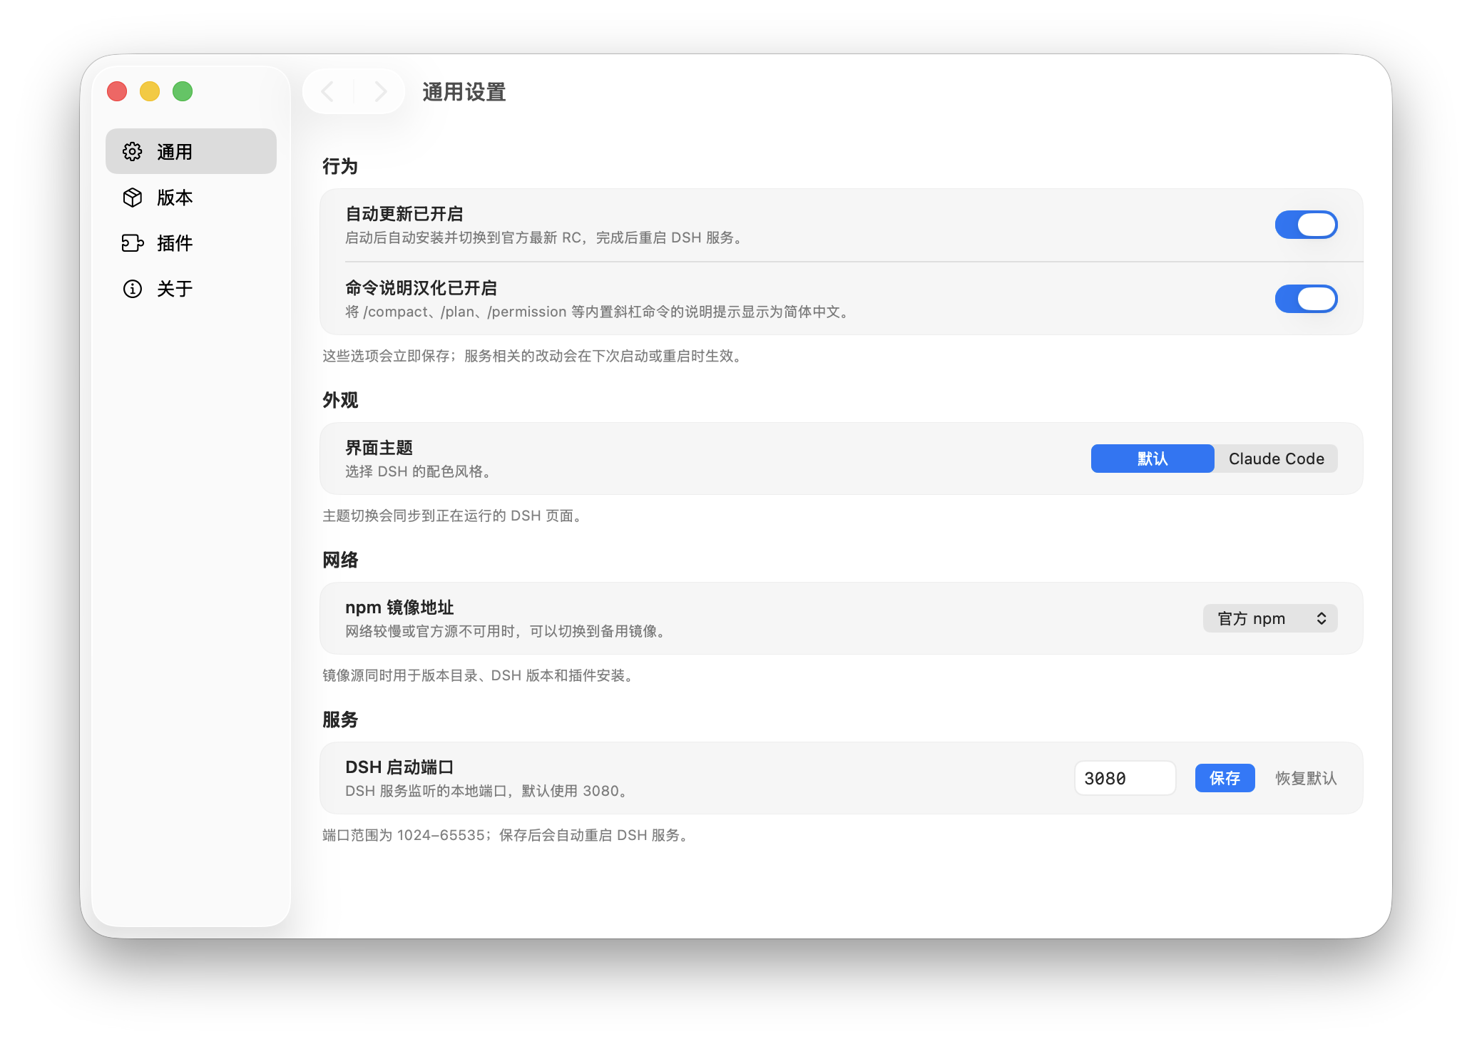This screenshot has width=1472, height=1044.
Task: Click the 外观 section heading
Action: click(x=340, y=400)
